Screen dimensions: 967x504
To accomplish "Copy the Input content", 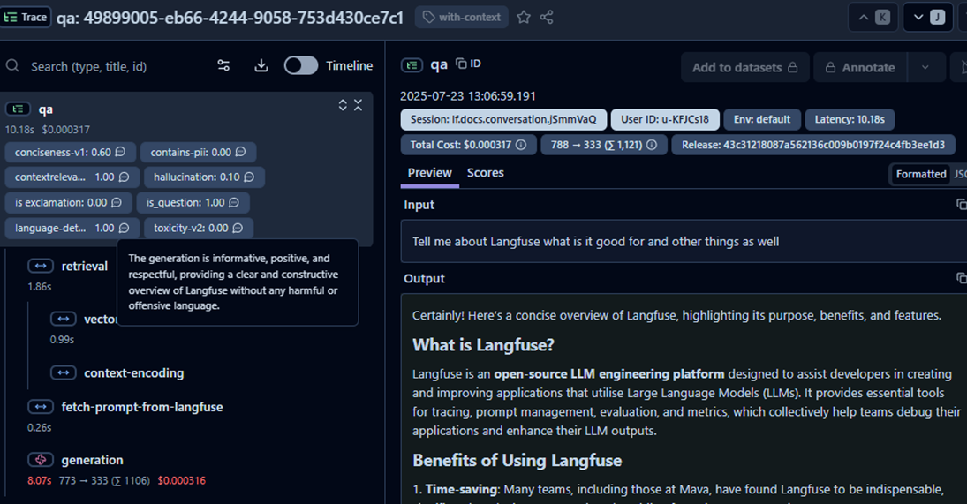I will click(961, 204).
